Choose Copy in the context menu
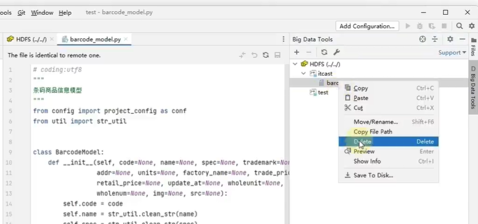The width and height of the screenshot is (478, 224). click(x=389, y=88)
